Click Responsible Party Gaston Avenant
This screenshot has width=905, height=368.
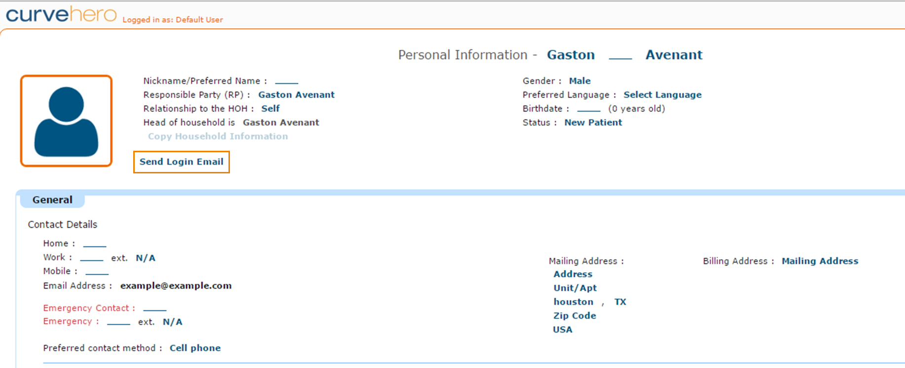(x=296, y=95)
